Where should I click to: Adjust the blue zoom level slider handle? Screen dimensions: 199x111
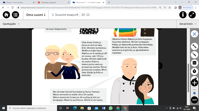194,93
